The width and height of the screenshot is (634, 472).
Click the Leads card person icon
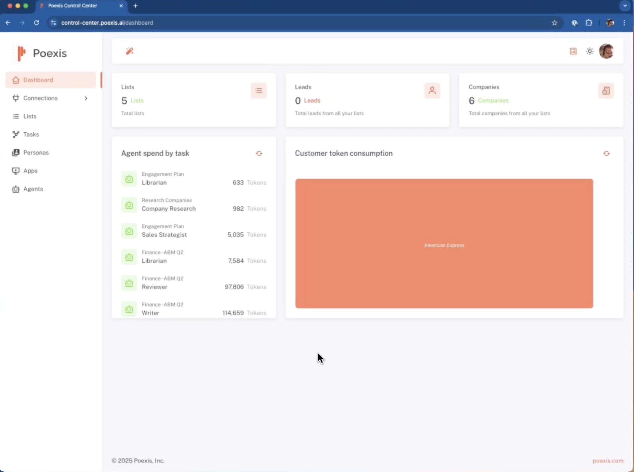[x=432, y=91]
